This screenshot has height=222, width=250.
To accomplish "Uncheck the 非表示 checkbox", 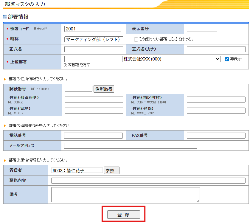I will tap(227, 59).
